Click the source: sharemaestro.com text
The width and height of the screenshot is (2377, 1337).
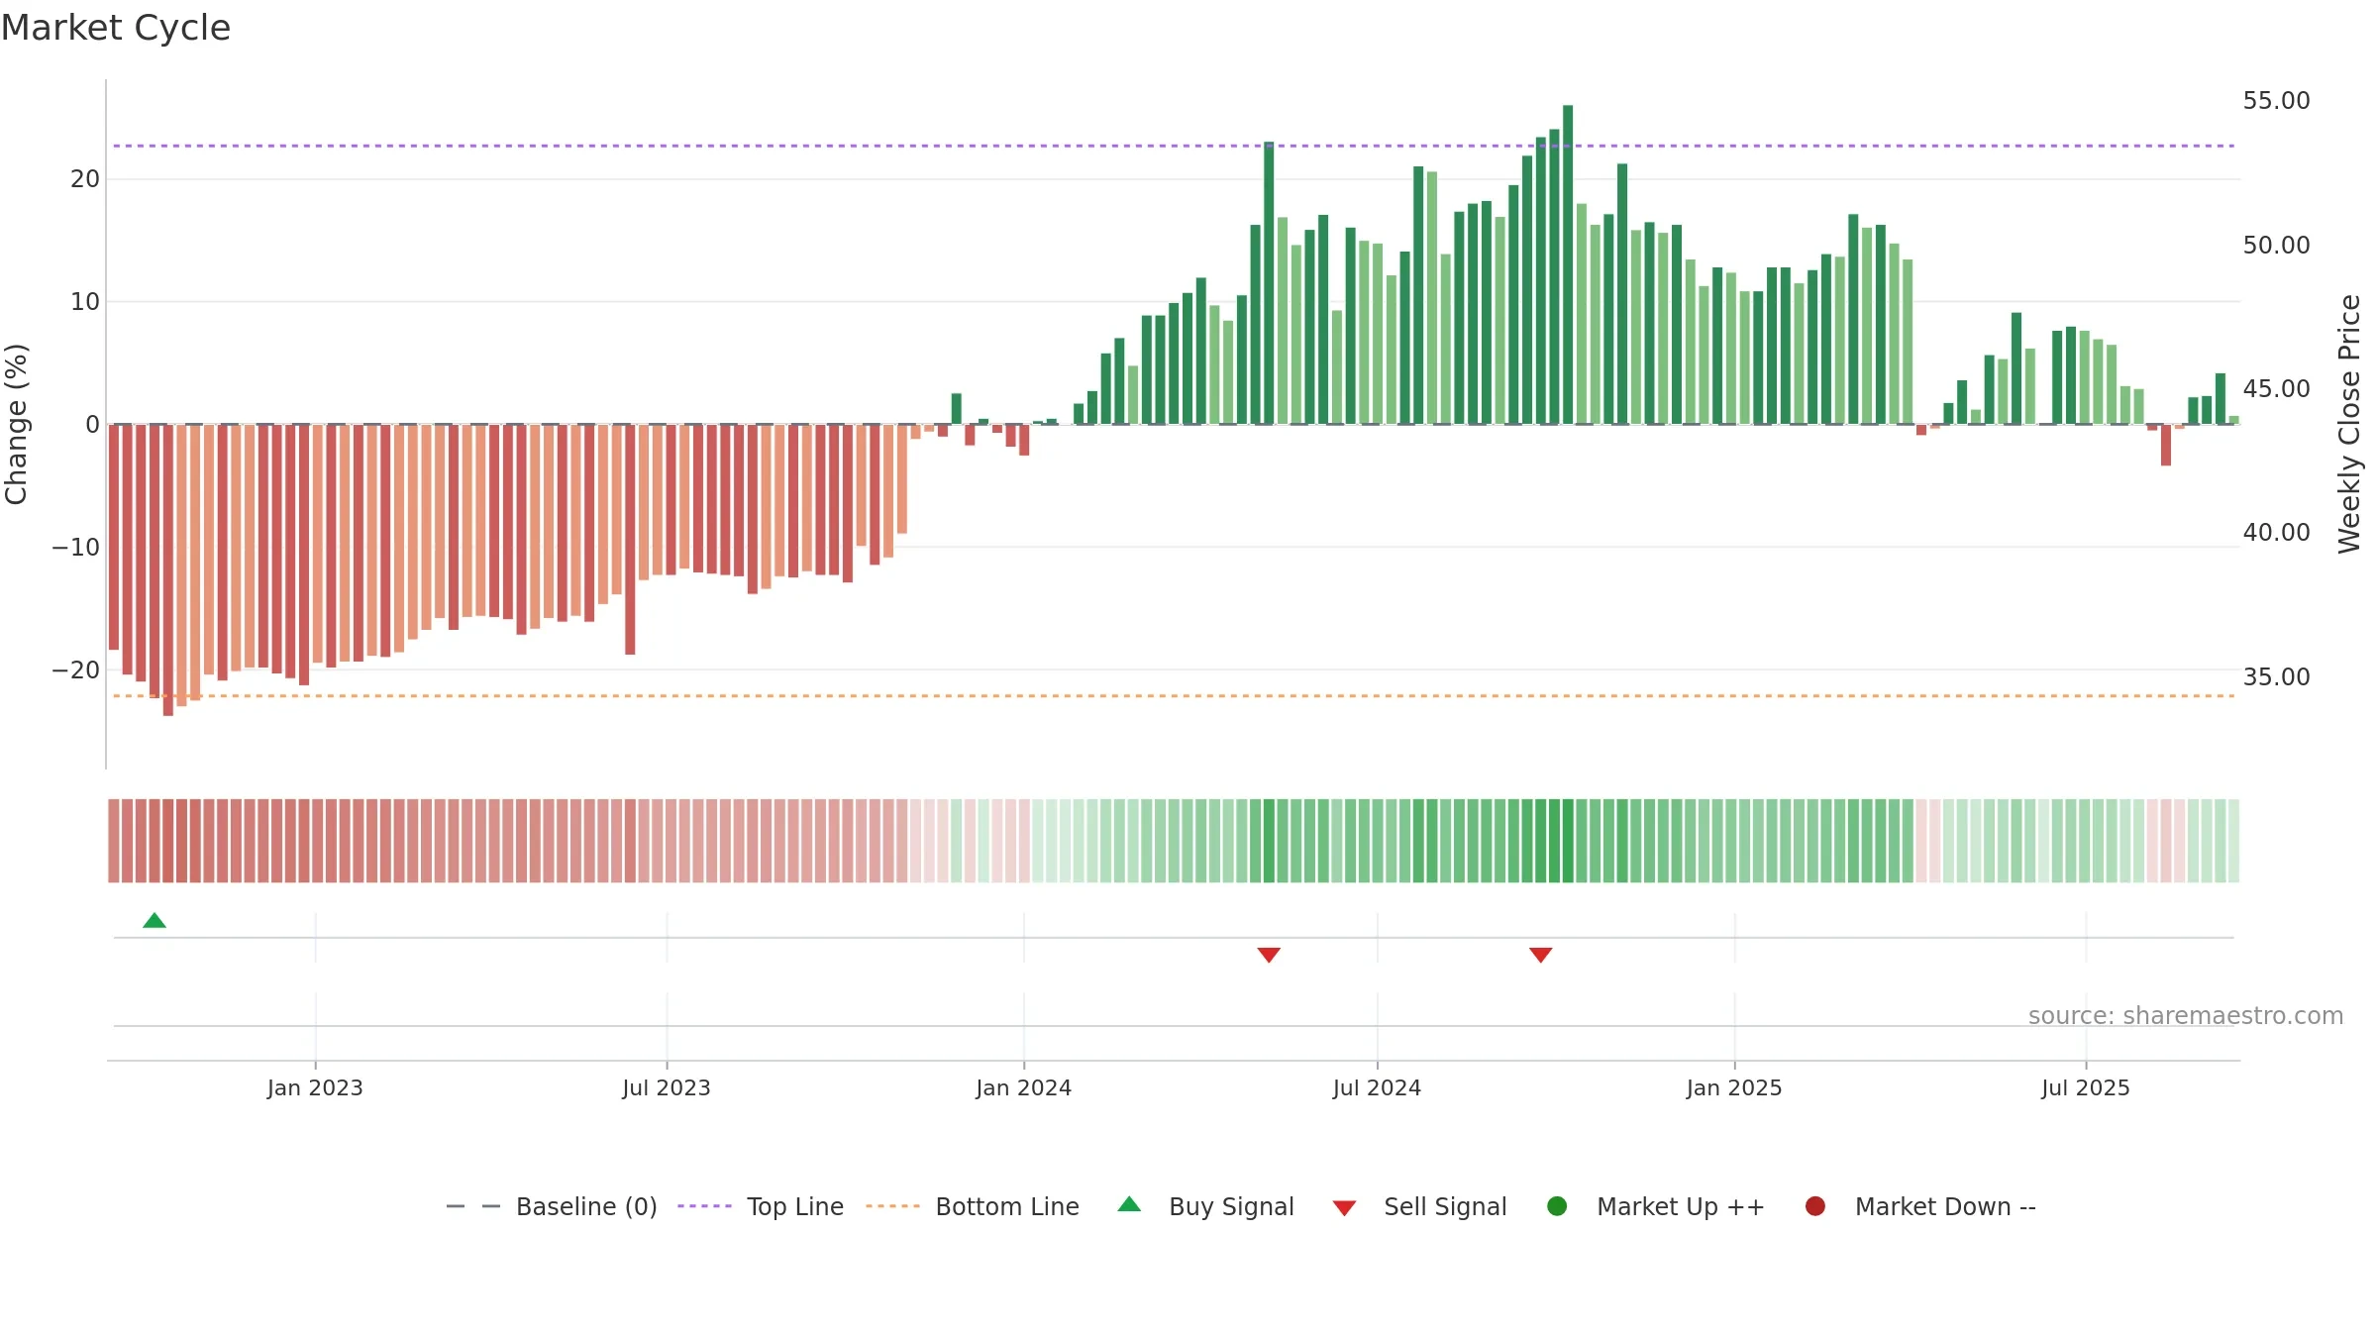[x=2186, y=1015]
